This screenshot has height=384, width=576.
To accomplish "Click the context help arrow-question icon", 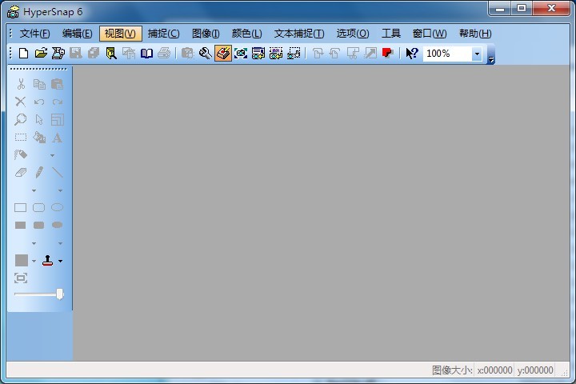I will tap(411, 54).
